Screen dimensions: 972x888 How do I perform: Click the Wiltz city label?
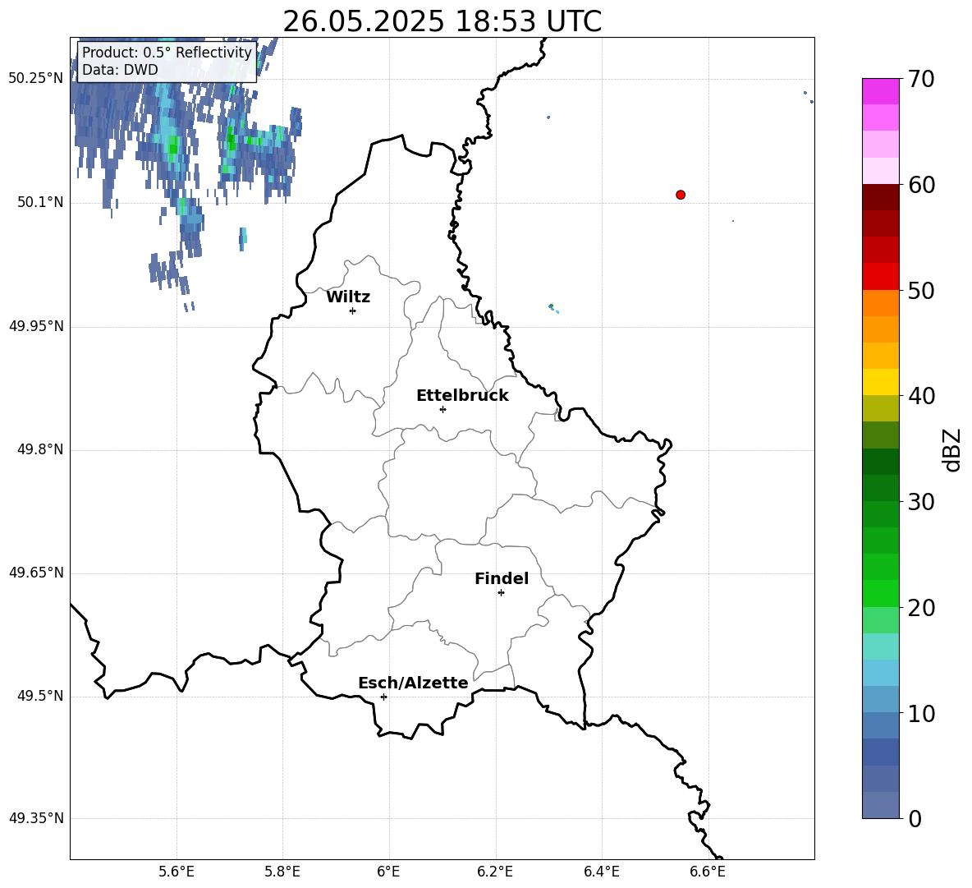[x=348, y=297]
